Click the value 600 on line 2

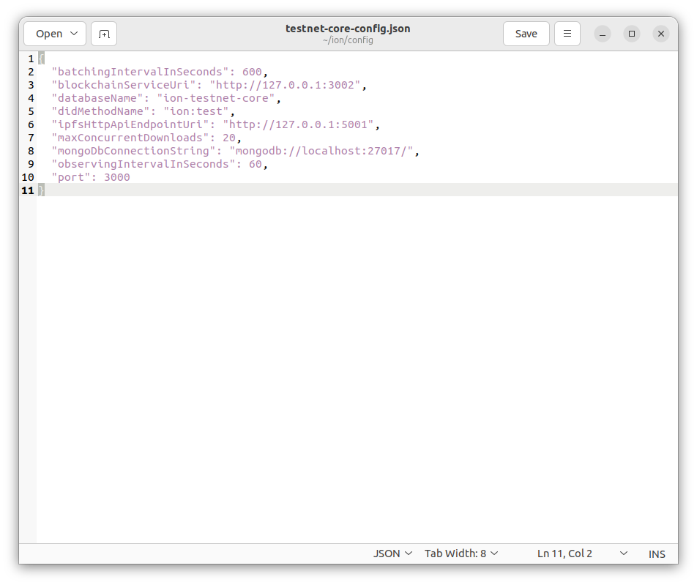click(x=252, y=72)
